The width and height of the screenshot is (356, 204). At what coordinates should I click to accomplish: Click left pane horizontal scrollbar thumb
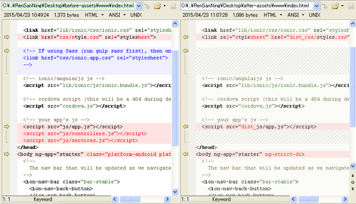pyautogui.click(x=130, y=199)
